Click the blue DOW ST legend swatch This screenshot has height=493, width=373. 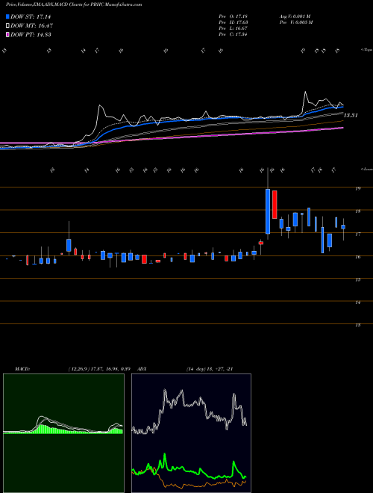pyautogui.click(x=8, y=16)
